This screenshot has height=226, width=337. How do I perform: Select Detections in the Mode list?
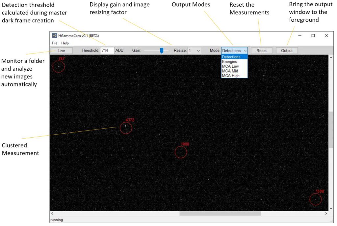pos(234,57)
